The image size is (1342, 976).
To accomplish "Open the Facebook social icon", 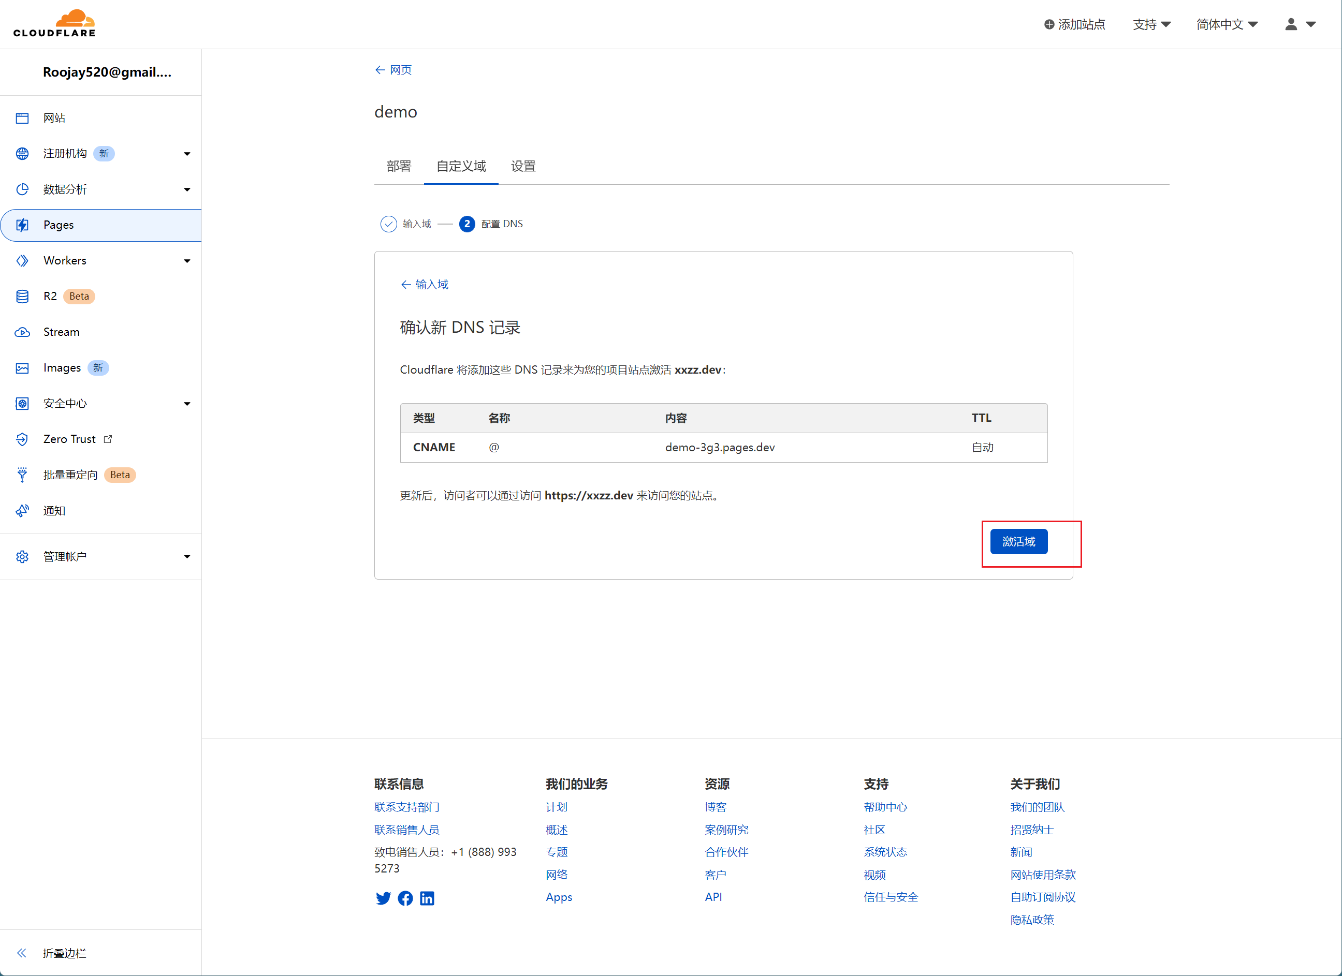I will 405,898.
